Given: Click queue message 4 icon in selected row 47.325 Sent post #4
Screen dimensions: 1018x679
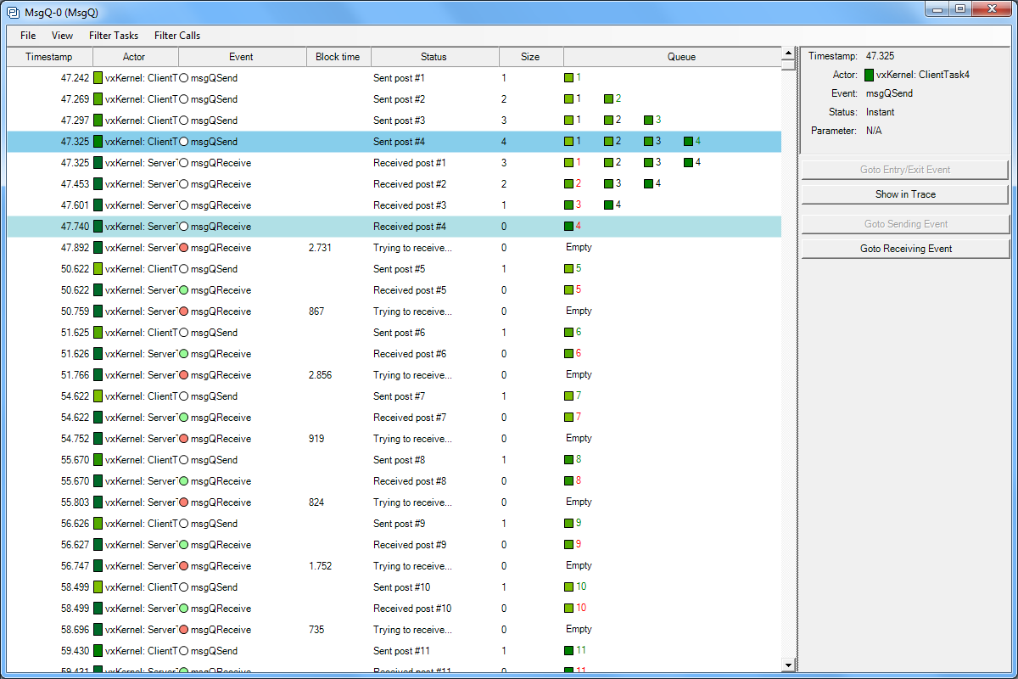Looking at the screenshot, I should point(688,141).
